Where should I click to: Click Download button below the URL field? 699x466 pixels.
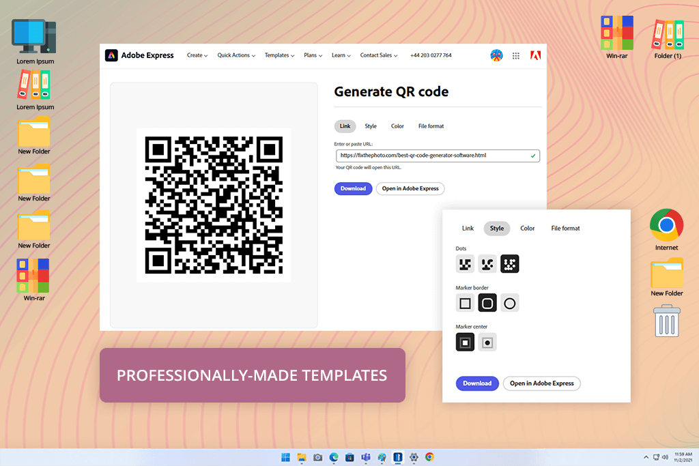click(x=353, y=188)
